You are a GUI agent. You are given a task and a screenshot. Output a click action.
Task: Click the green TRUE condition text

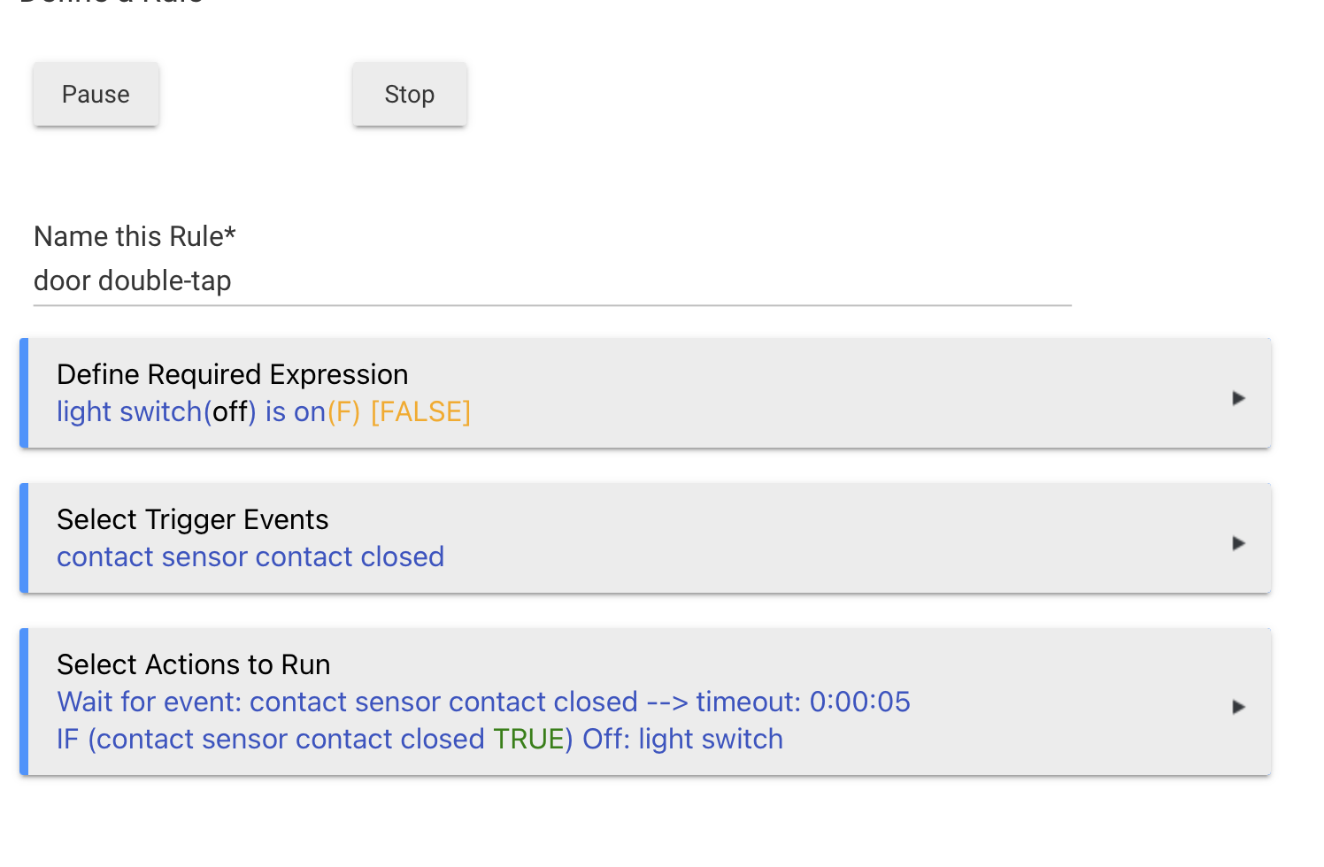tap(528, 739)
